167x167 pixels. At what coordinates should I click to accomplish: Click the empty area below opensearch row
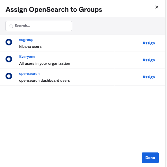[x=83, y=118]
